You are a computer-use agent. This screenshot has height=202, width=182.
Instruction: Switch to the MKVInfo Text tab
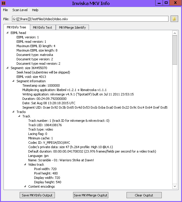coord(43,28)
